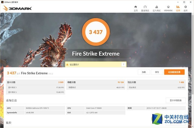Click SystemInfo version v4.48.599
This screenshot has height=128, width=194.
pos(30,113)
